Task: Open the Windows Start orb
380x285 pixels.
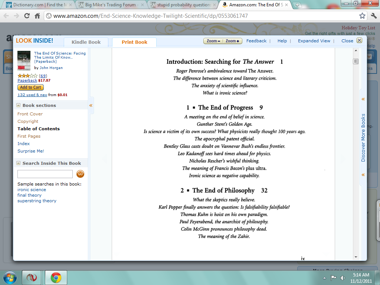Action: [10, 278]
